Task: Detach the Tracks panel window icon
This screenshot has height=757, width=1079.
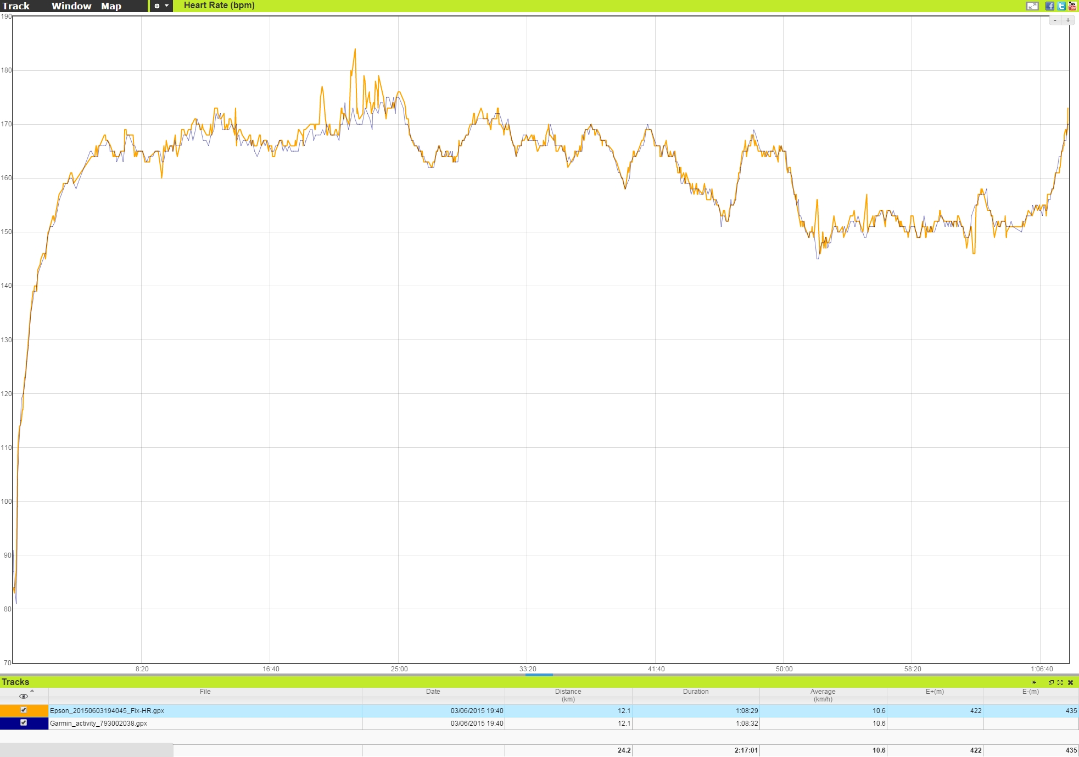Action: click(x=1051, y=682)
